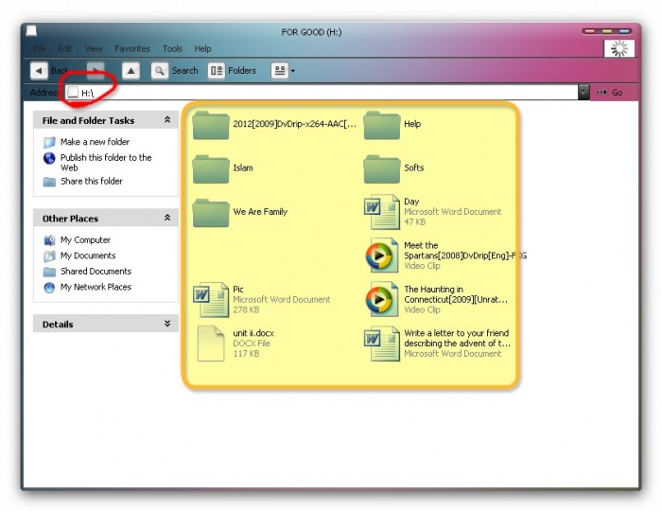Click Publish this folder to the Web

click(x=106, y=163)
